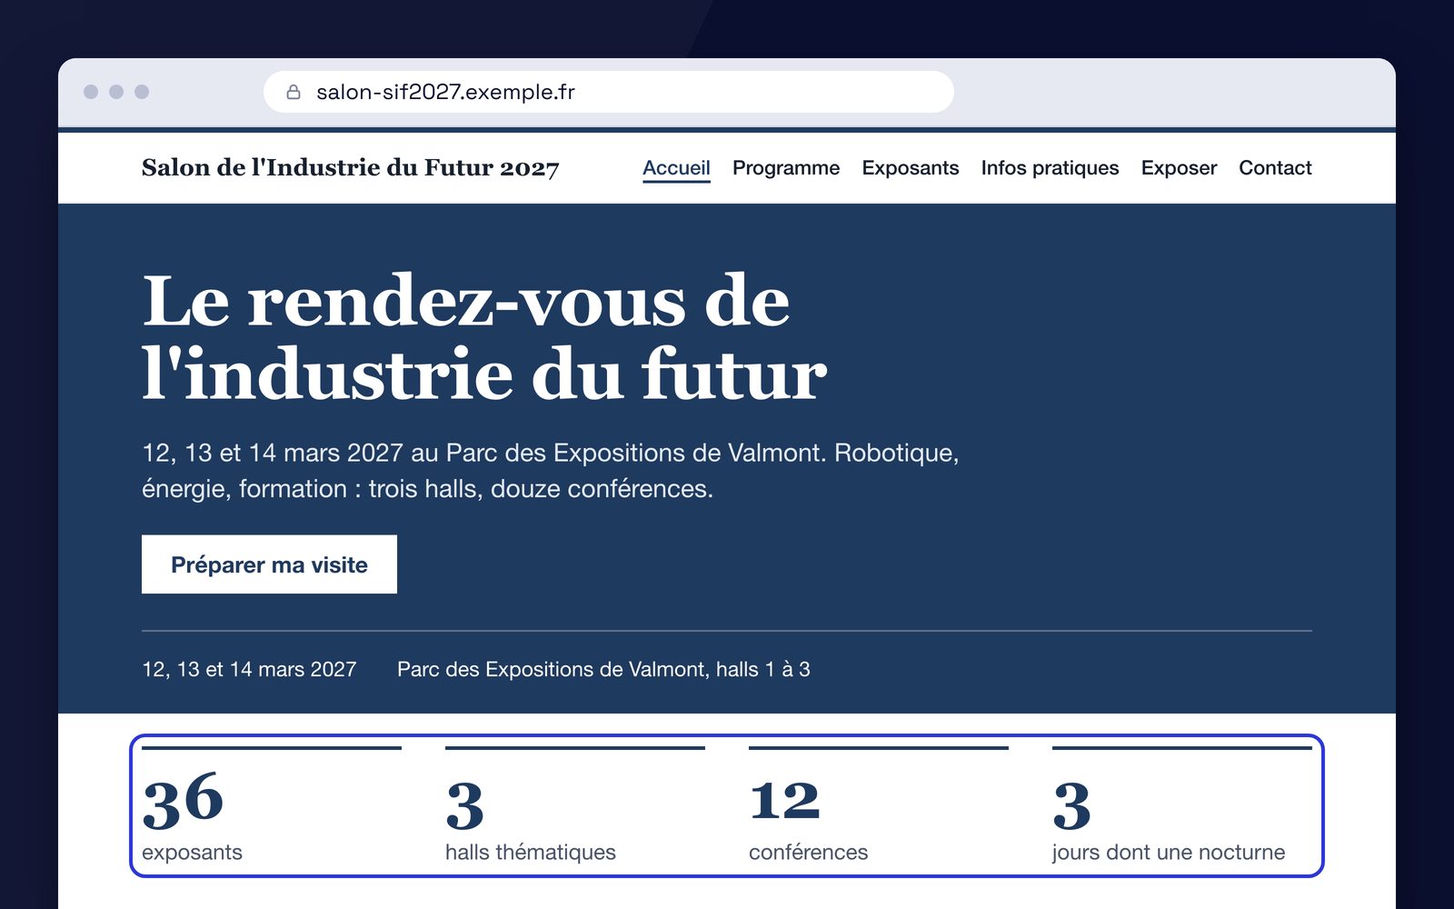Go to the Programme page
This screenshot has width=1454, height=909.
[x=786, y=168]
